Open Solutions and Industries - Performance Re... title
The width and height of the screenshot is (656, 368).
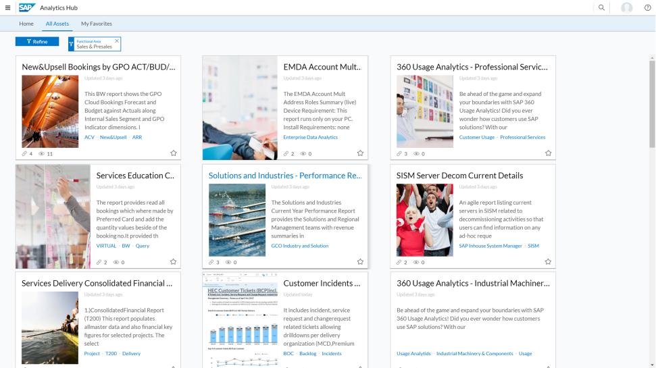click(x=285, y=176)
